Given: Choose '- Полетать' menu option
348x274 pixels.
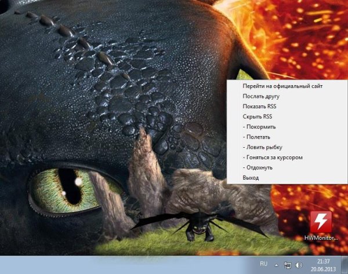Looking at the screenshot, I should click(x=287, y=137).
